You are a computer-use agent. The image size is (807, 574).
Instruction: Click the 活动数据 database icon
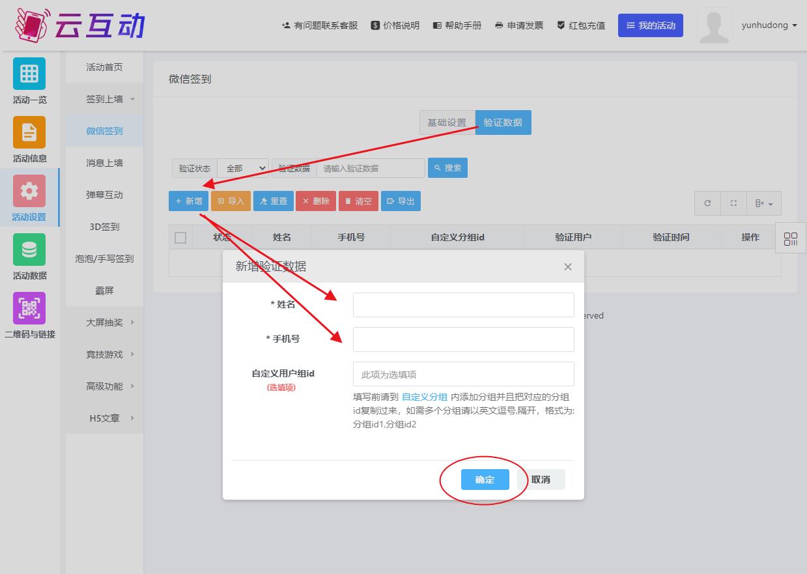click(x=29, y=250)
